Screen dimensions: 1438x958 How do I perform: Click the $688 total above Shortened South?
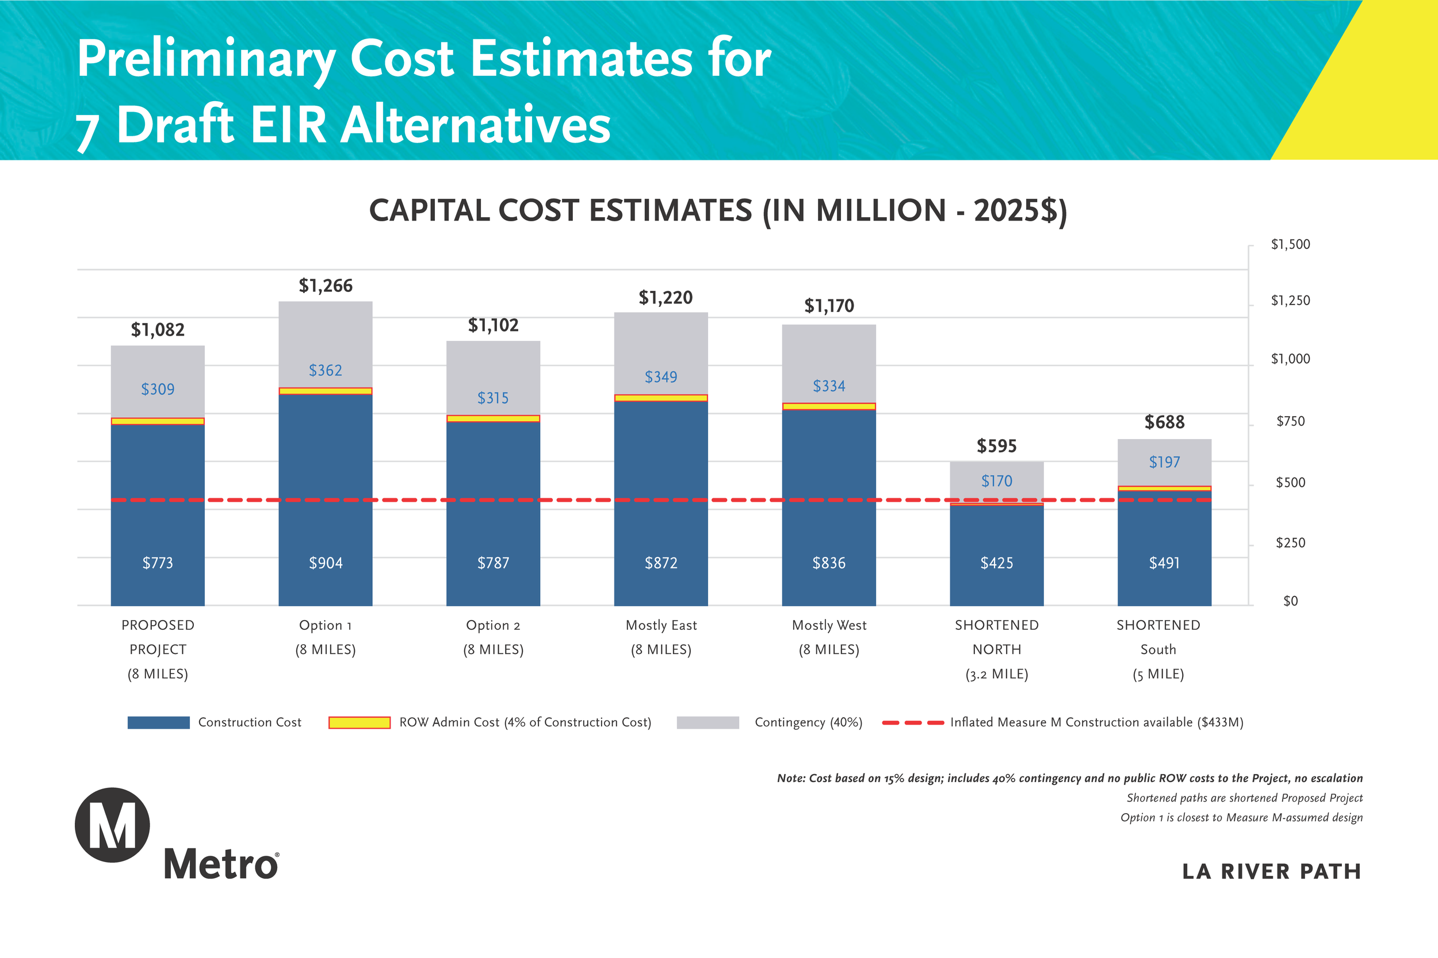[1165, 422]
